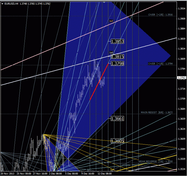Click the 1x4 Gann angle label
Screen dimensions: 187x176
[x=111, y=53]
